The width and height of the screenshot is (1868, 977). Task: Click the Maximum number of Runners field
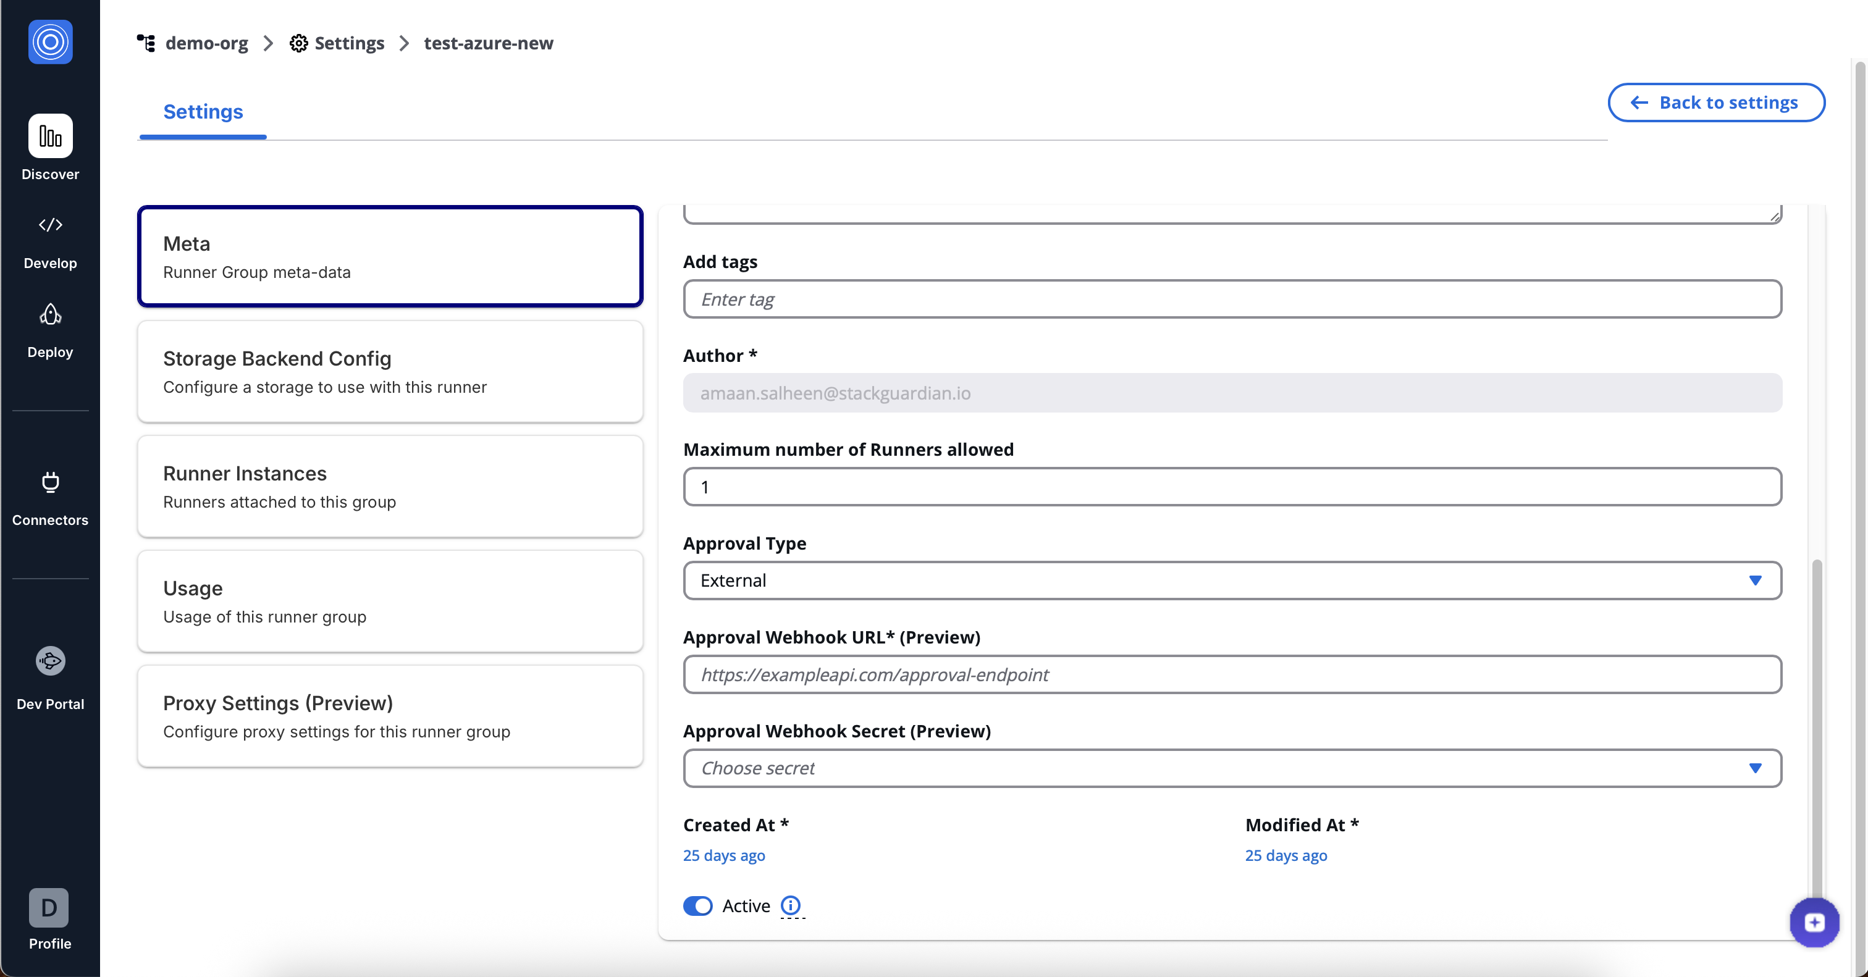[1232, 486]
